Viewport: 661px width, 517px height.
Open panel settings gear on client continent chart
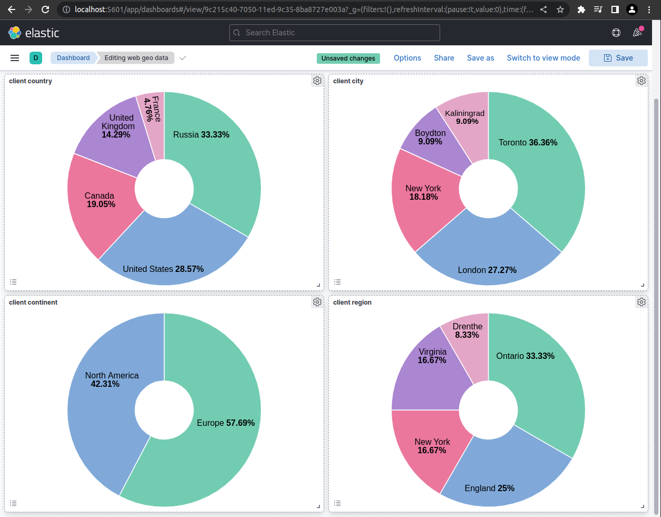pyautogui.click(x=317, y=302)
